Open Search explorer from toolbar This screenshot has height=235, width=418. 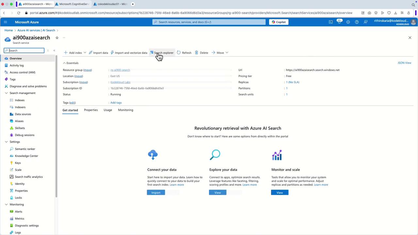(x=162, y=53)
